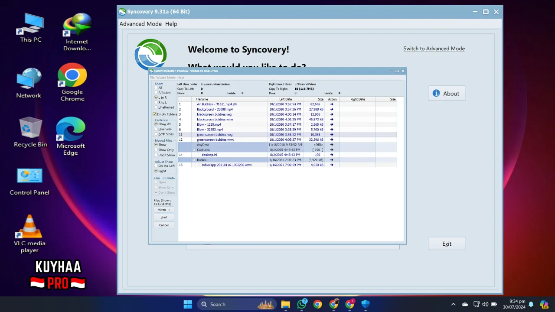This screenshot has height=312, width=555.
Task: Click the action arrow for Blow - 1219.mp4
Action: (332, 124)
